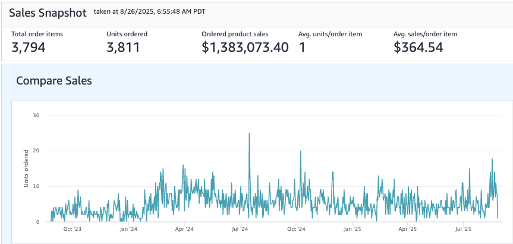Image resolution: width=513 pixels, height=244 pixels.
Task: Click the Compare Sales section heading
Action: (x=54, y=80)
